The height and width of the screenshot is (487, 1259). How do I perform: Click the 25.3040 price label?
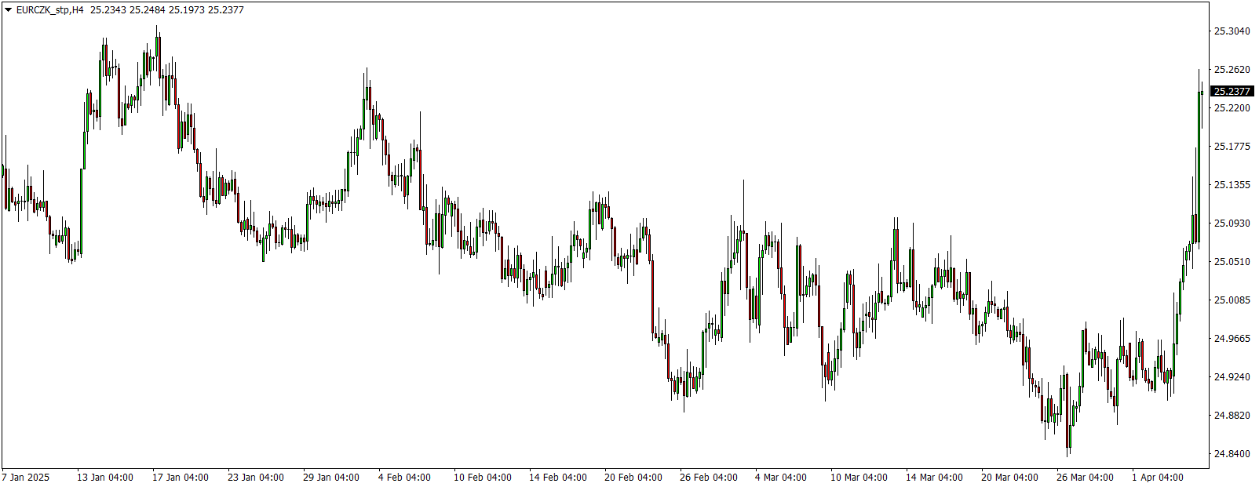(x=1232, y=31)
